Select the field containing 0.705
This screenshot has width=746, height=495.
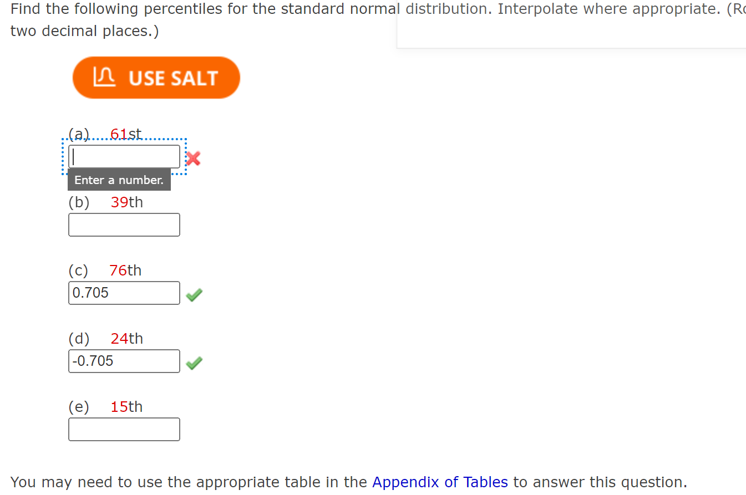point(123,293)
